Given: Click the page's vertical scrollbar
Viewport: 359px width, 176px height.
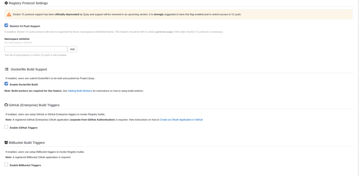Looking at the screenshot, I should tap(357, 88).
